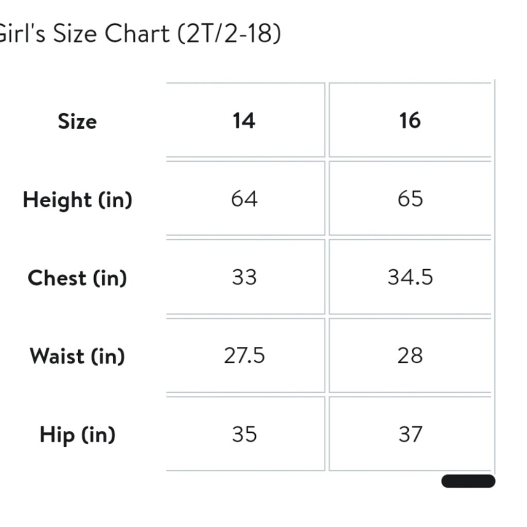
Task: Click the Size row label
Action: click(x=77, y=122)
